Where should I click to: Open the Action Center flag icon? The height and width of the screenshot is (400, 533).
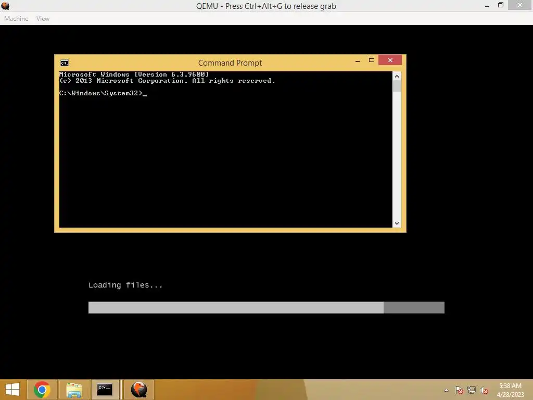tap(459, 390)
